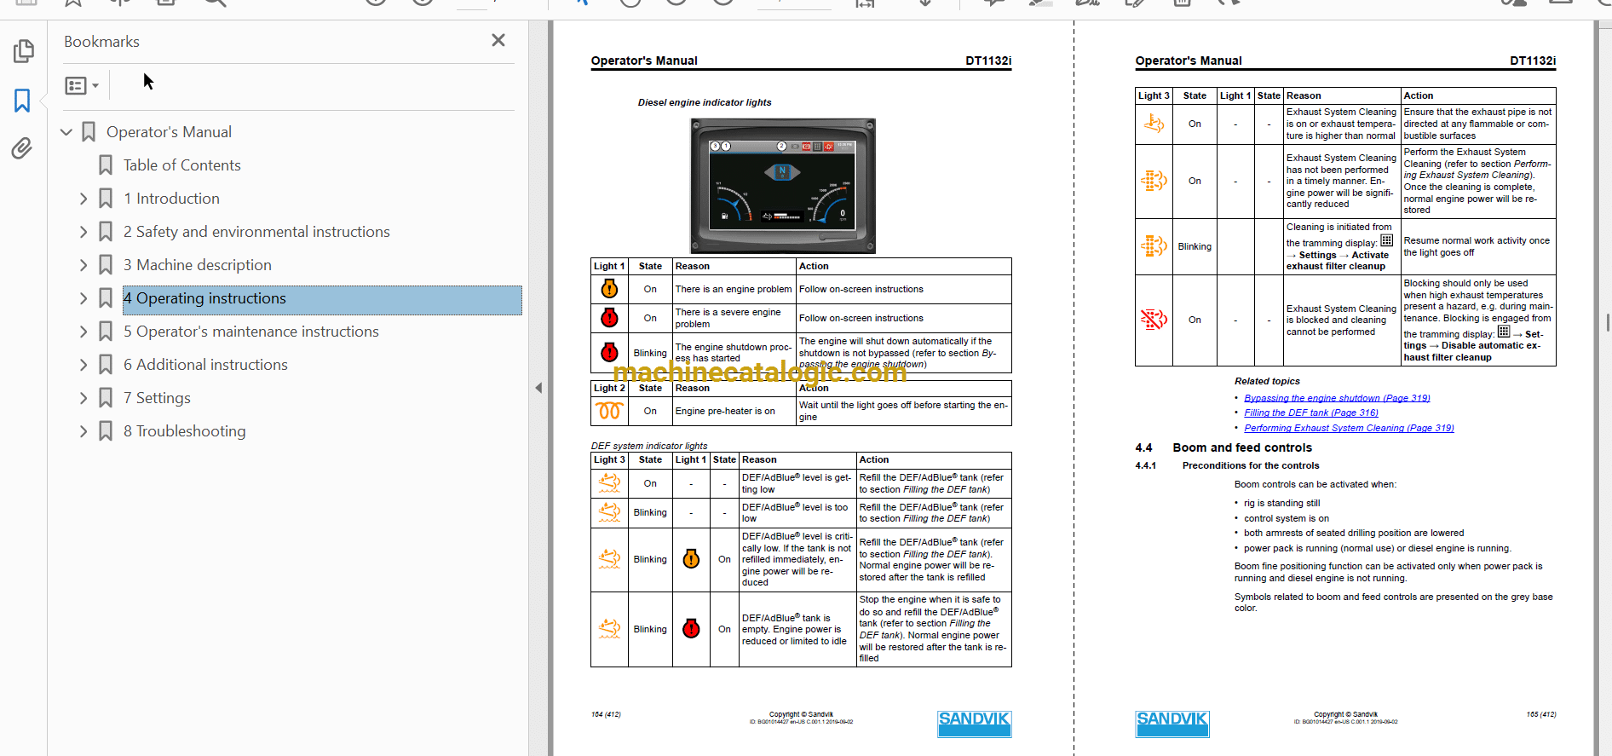
Task: Click the exhaust icon for higher temperature row
Action: pyautogui.click(x=1154, y=124)
